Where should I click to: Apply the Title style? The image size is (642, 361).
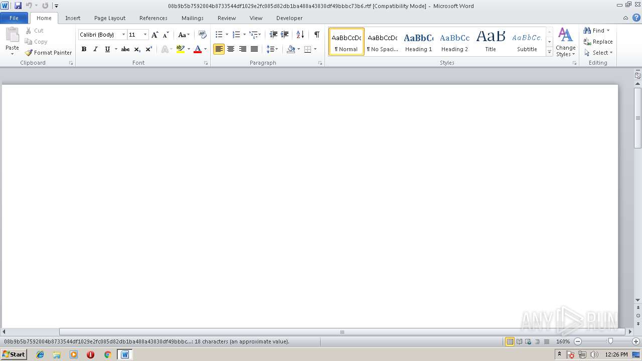tap(491, 42)
